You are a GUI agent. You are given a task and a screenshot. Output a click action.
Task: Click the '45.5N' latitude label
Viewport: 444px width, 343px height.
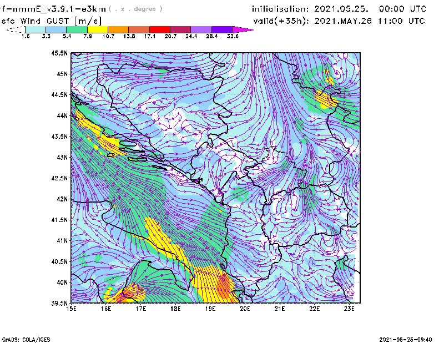pyautogui.click(x=59, y=53)
